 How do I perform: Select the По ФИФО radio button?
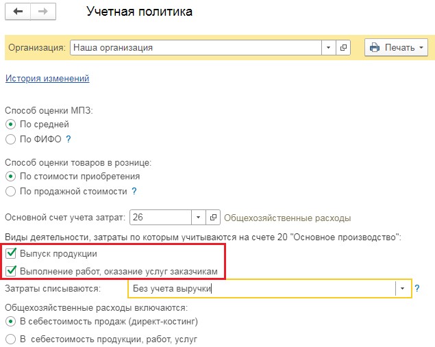coord(10,139)
